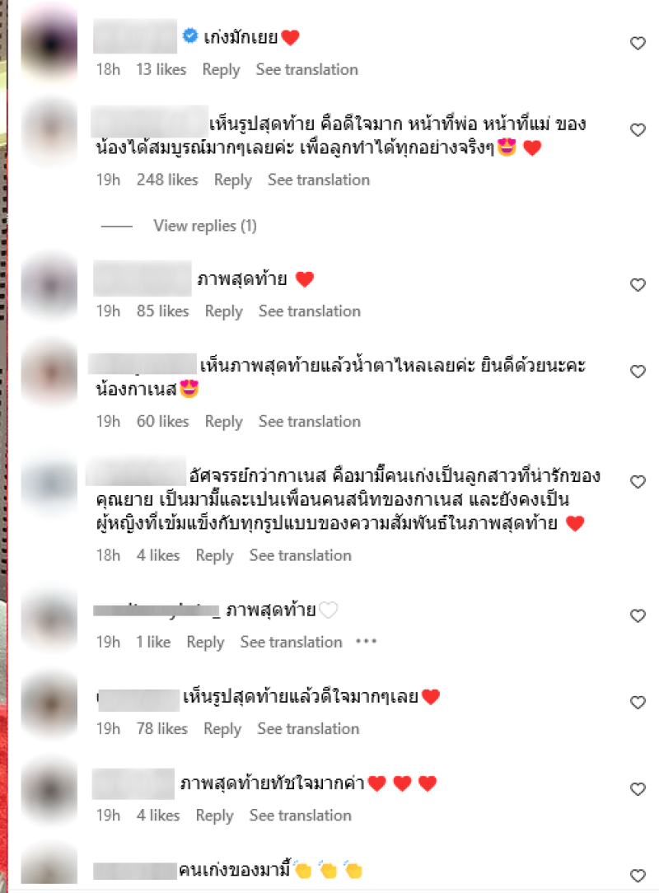Heart the ภาพสุดท้าย comment with 1 like

[638, 615]
